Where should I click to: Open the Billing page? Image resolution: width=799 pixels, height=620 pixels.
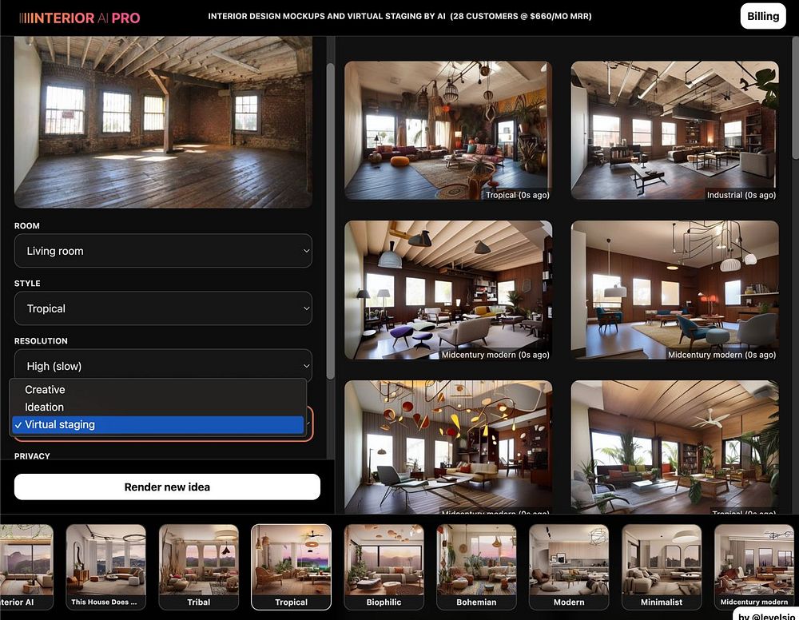(x=763, y=16)
